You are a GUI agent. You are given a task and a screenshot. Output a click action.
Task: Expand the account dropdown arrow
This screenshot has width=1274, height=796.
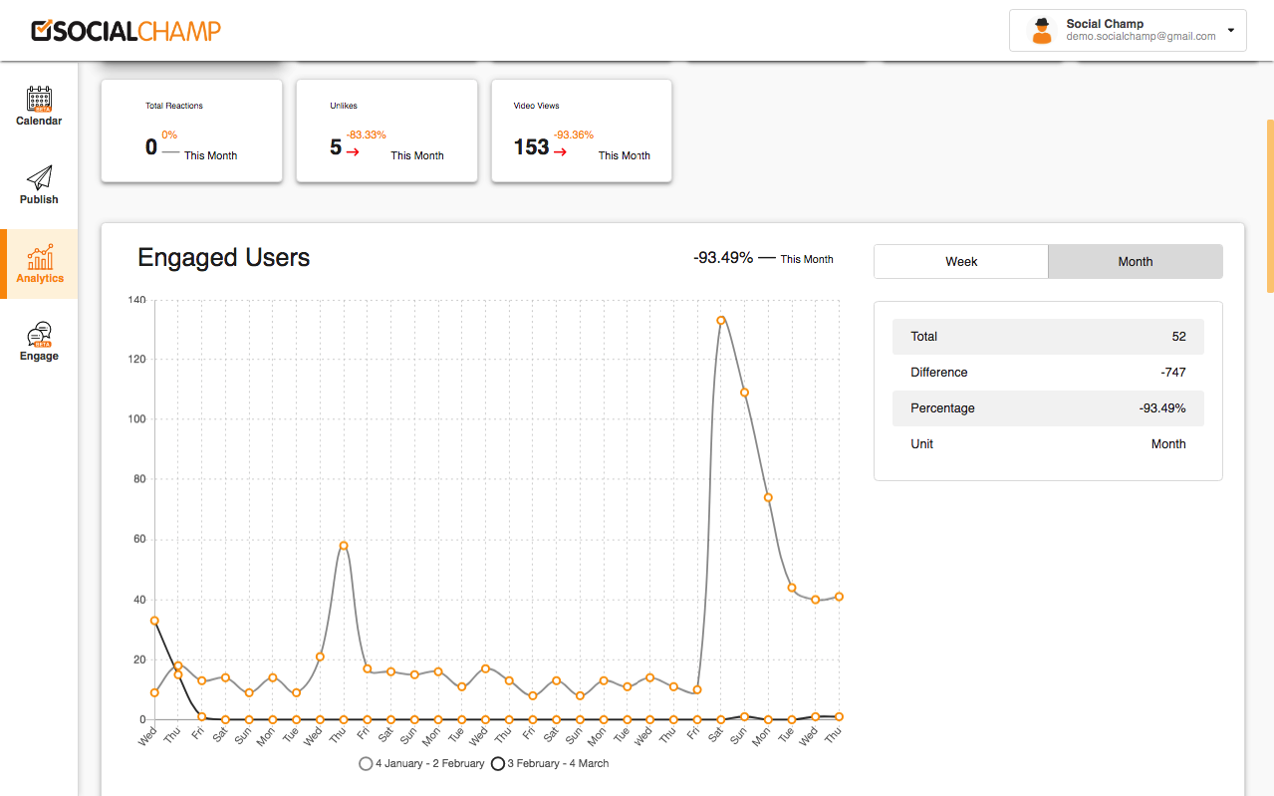[1231, 31]
